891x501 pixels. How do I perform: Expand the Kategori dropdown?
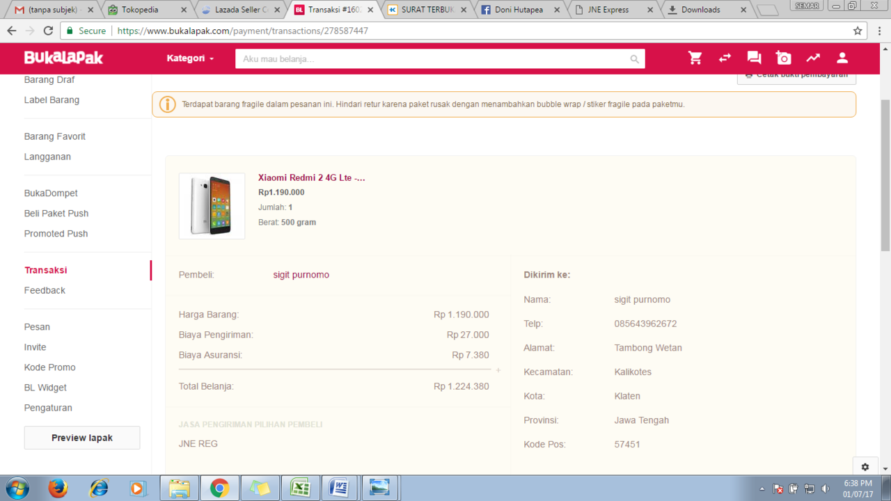tap(190, 58)
